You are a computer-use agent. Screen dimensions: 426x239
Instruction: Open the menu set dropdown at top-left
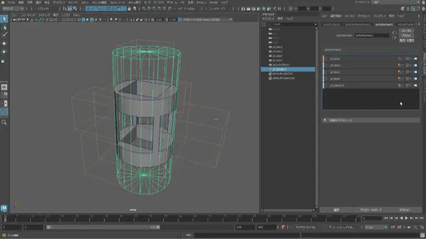[x=13, y=9]
